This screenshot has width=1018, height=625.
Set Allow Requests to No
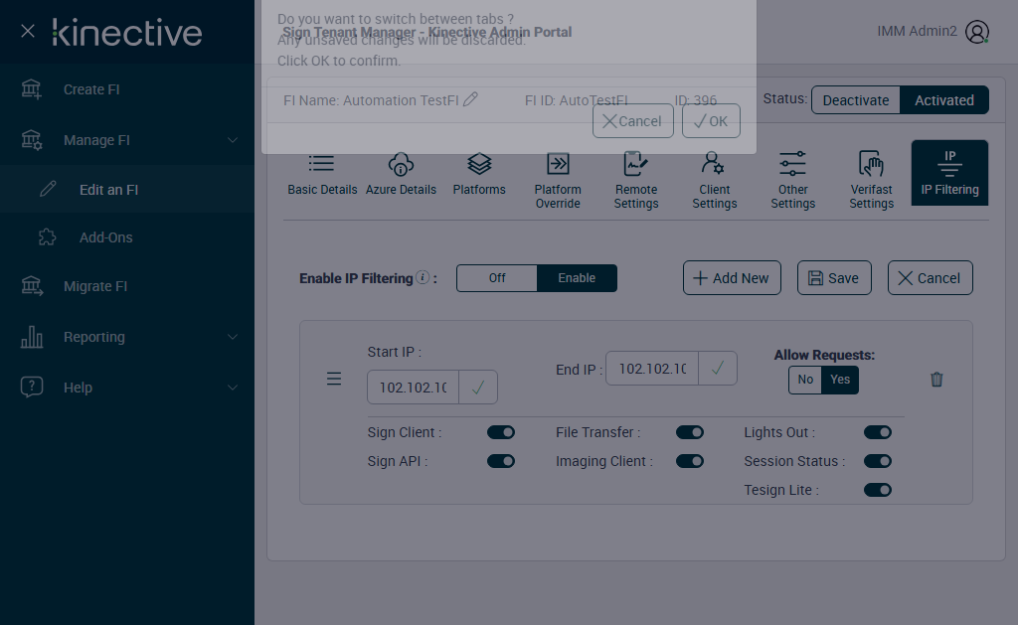[805, 380]
